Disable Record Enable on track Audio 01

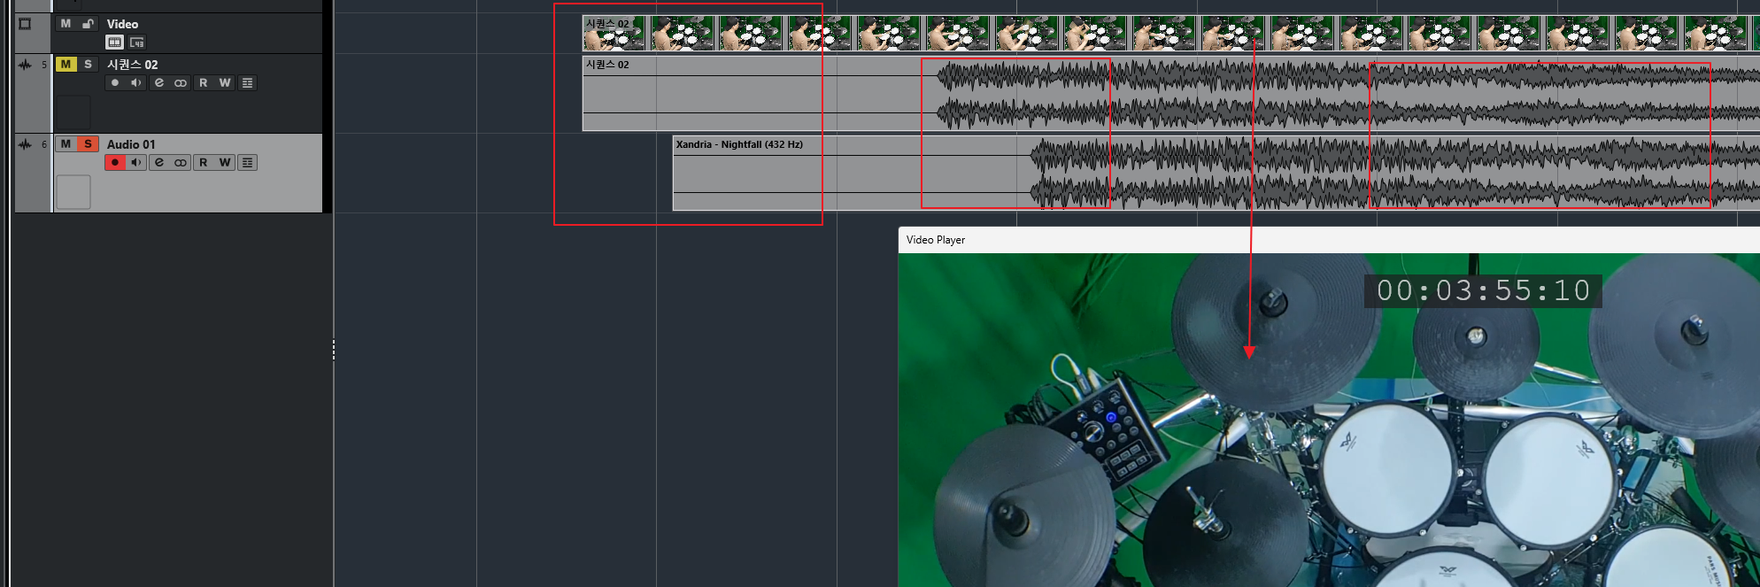tap(115, 162)
